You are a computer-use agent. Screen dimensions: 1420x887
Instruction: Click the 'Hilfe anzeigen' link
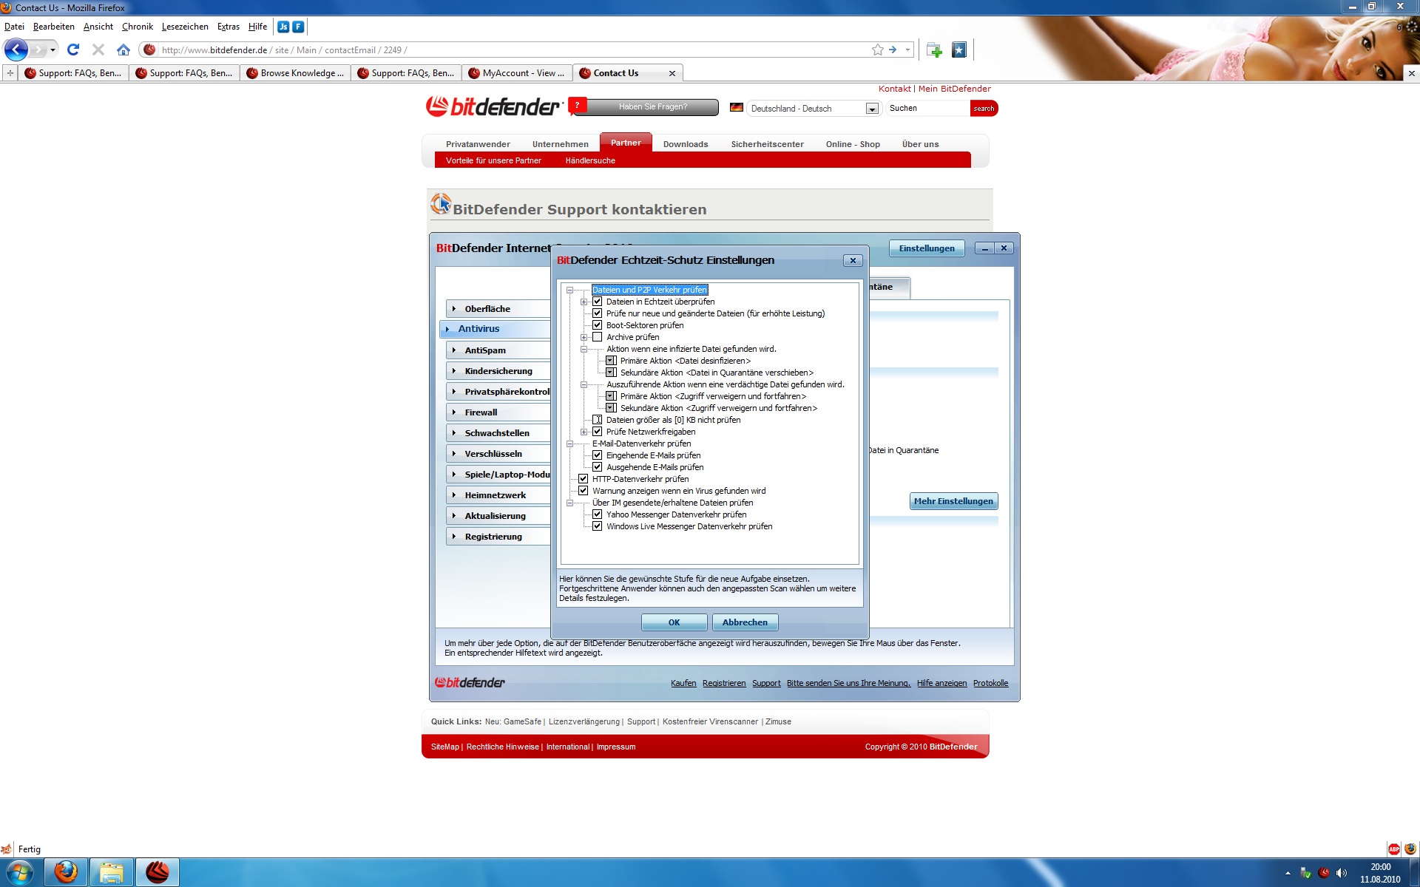point(941,683)
